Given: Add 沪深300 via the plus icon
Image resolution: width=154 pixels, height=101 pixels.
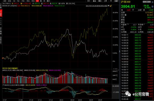Looking at the screenshot, I should (x=152, y=2).
